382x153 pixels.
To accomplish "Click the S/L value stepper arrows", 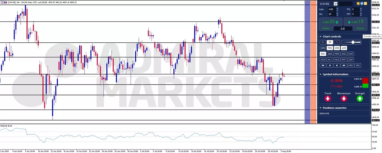I will pyautogui.click(x=338, y=14).
